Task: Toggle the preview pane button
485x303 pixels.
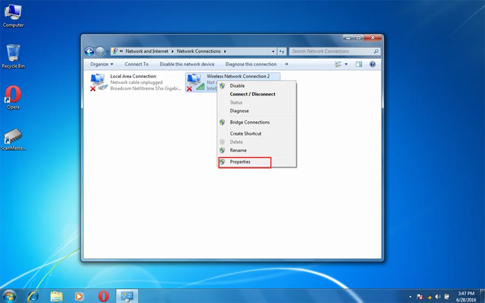Action: coord(359,64)
